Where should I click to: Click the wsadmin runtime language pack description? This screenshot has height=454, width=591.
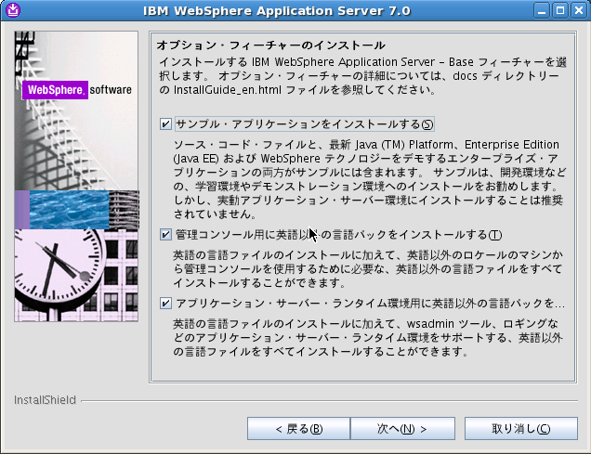[367, 338]
